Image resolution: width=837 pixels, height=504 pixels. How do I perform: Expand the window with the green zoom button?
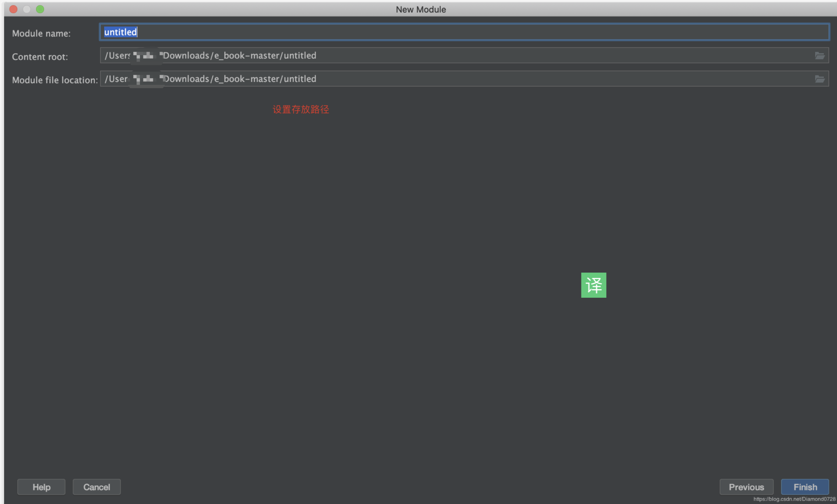[x=40, y=9]
